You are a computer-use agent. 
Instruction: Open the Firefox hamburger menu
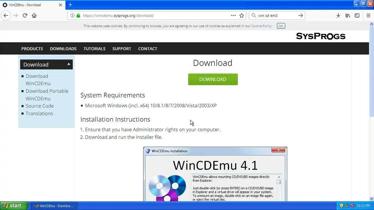coord(368,15)
